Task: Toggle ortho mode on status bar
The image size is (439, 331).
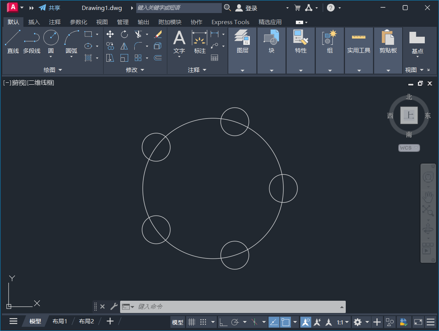Action: (223, 322)
